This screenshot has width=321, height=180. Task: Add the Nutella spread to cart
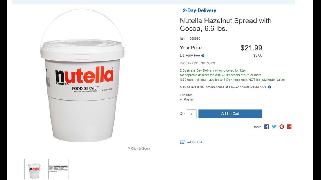(x=230, y=114)
